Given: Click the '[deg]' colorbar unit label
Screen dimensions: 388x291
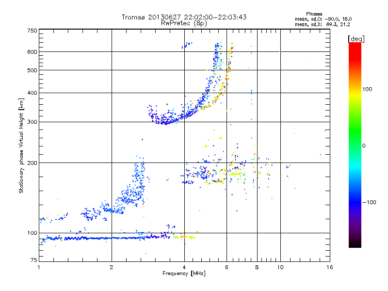Looking at the screenshot, I should 356,39.
